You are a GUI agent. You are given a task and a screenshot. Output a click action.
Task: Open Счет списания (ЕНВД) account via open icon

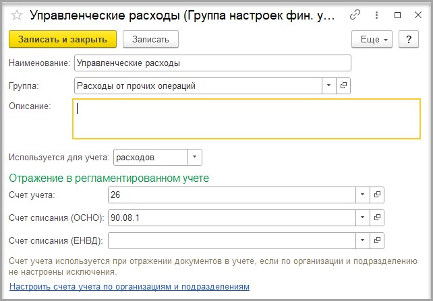pos(377,240)
